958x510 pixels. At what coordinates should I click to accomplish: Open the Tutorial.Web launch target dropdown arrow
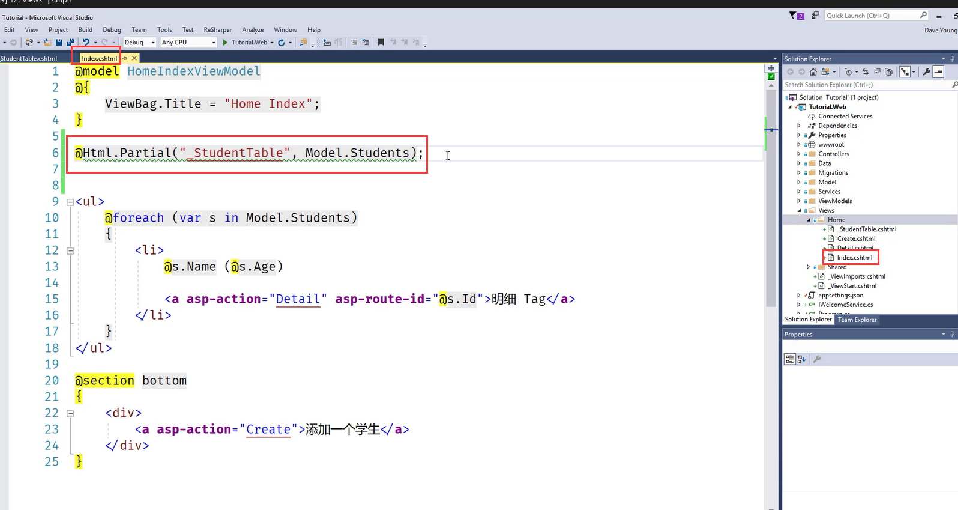coord(272,43)
